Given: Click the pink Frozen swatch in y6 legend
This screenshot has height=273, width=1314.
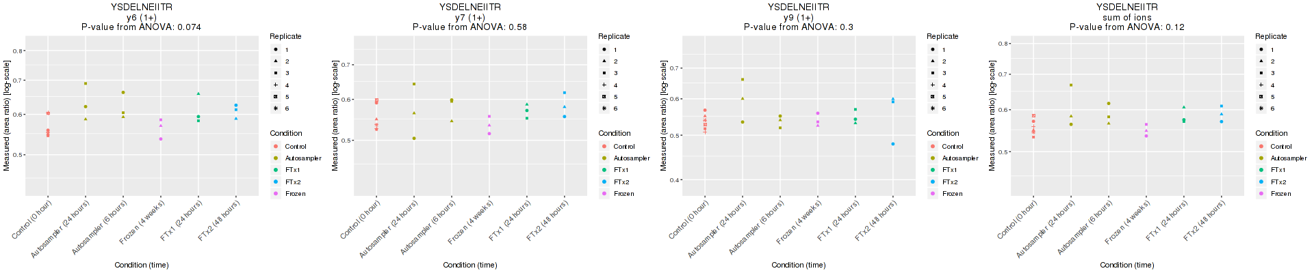Looking at the screenshot, I should (275, 194).
